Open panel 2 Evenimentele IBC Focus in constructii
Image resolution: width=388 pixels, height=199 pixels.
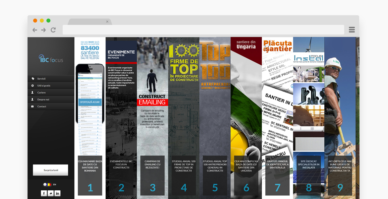121,175
